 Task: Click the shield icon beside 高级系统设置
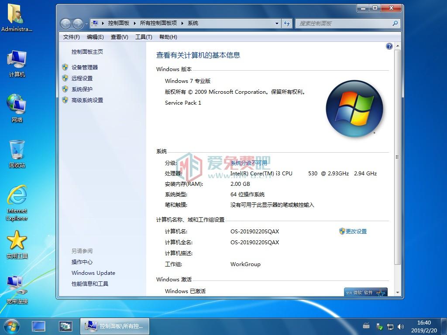pyautogui.click(x=65, y=100)
